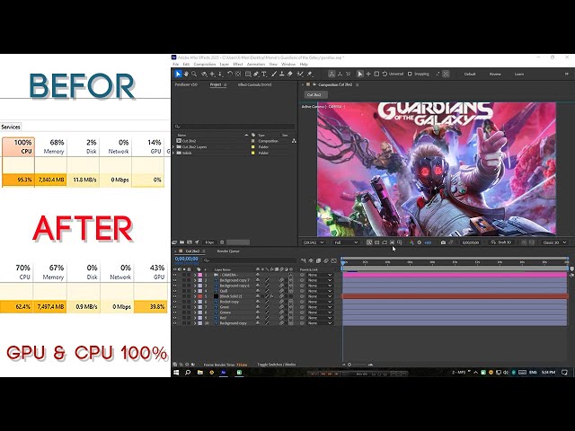Select the Roto Brush tool
This screenshot has height=431, width=575.
coord(300,74)
